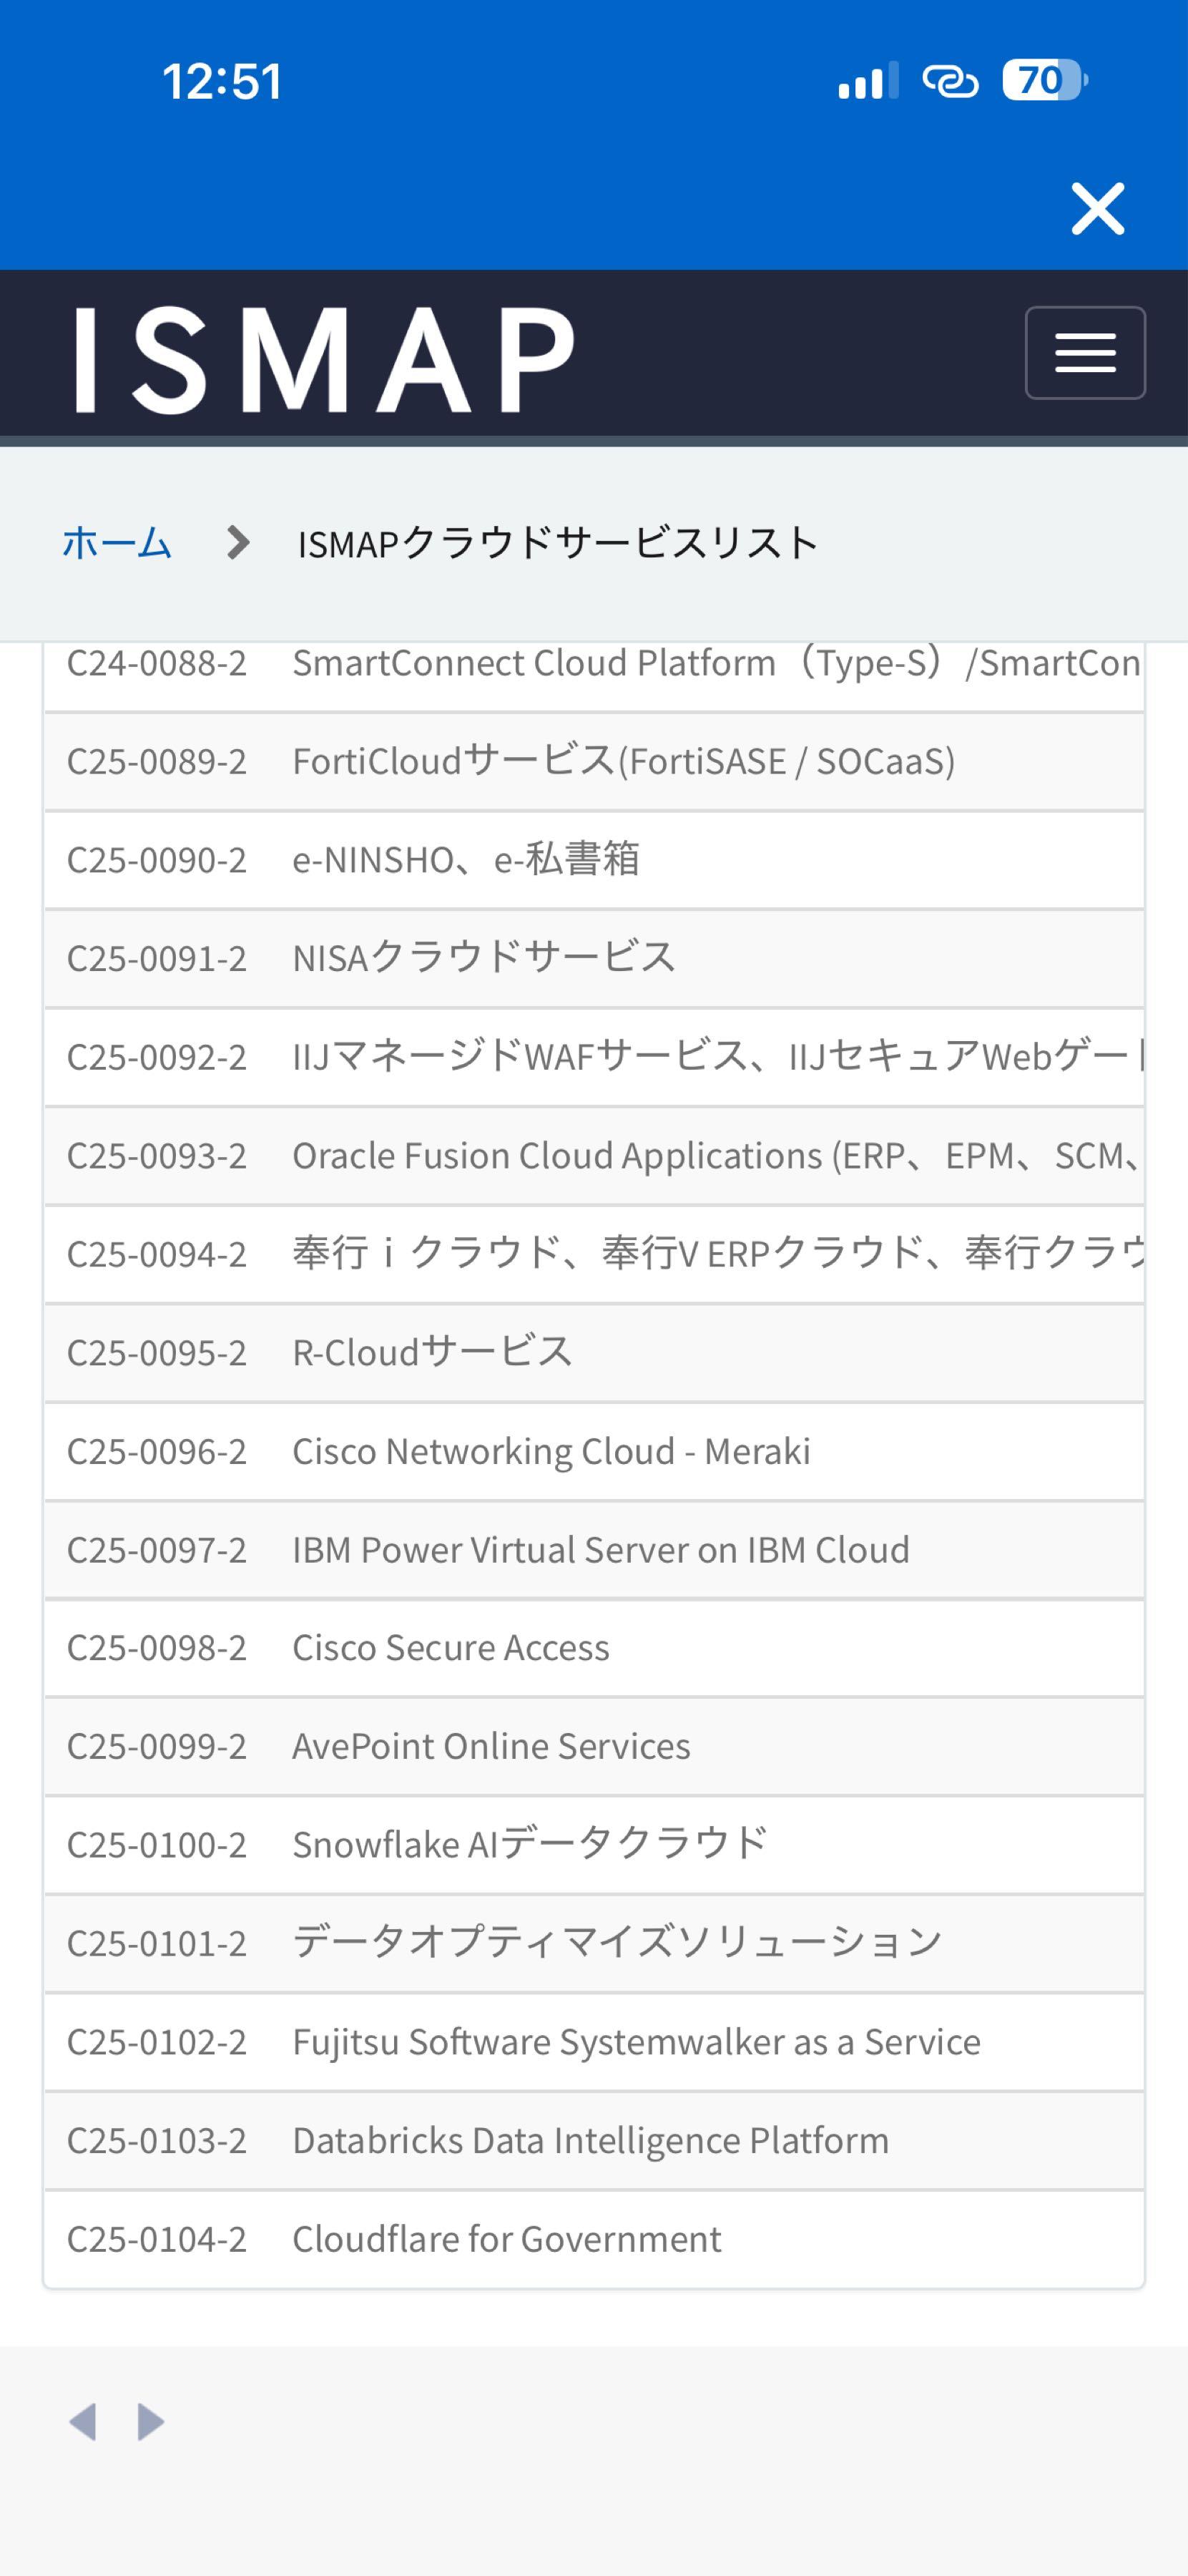Click the breadcrumb chevron separator
Screen dimensions: 1188x2576
pyautogui.click(x=237, y=543)
